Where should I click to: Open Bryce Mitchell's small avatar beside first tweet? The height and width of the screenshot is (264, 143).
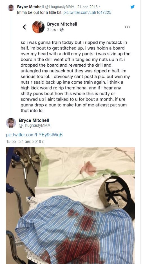(11, 8)
